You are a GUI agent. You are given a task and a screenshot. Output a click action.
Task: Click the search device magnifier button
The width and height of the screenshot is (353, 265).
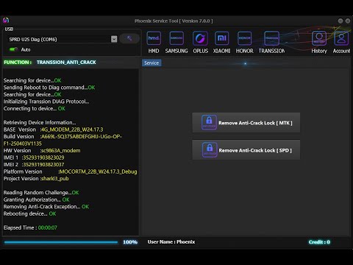(129, 38)
